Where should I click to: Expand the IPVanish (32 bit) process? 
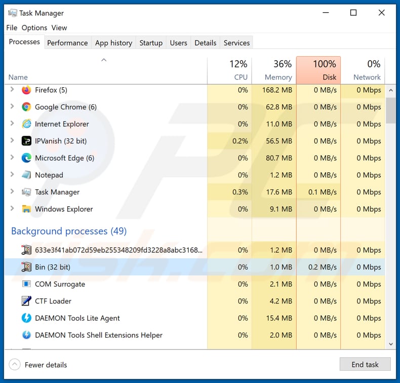point(12,140)
